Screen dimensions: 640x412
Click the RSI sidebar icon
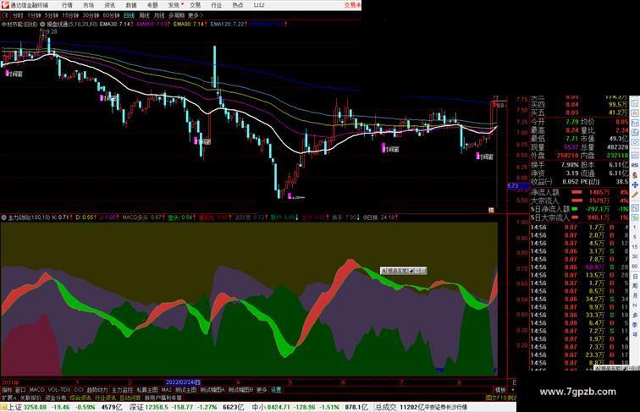pos(635,165)
